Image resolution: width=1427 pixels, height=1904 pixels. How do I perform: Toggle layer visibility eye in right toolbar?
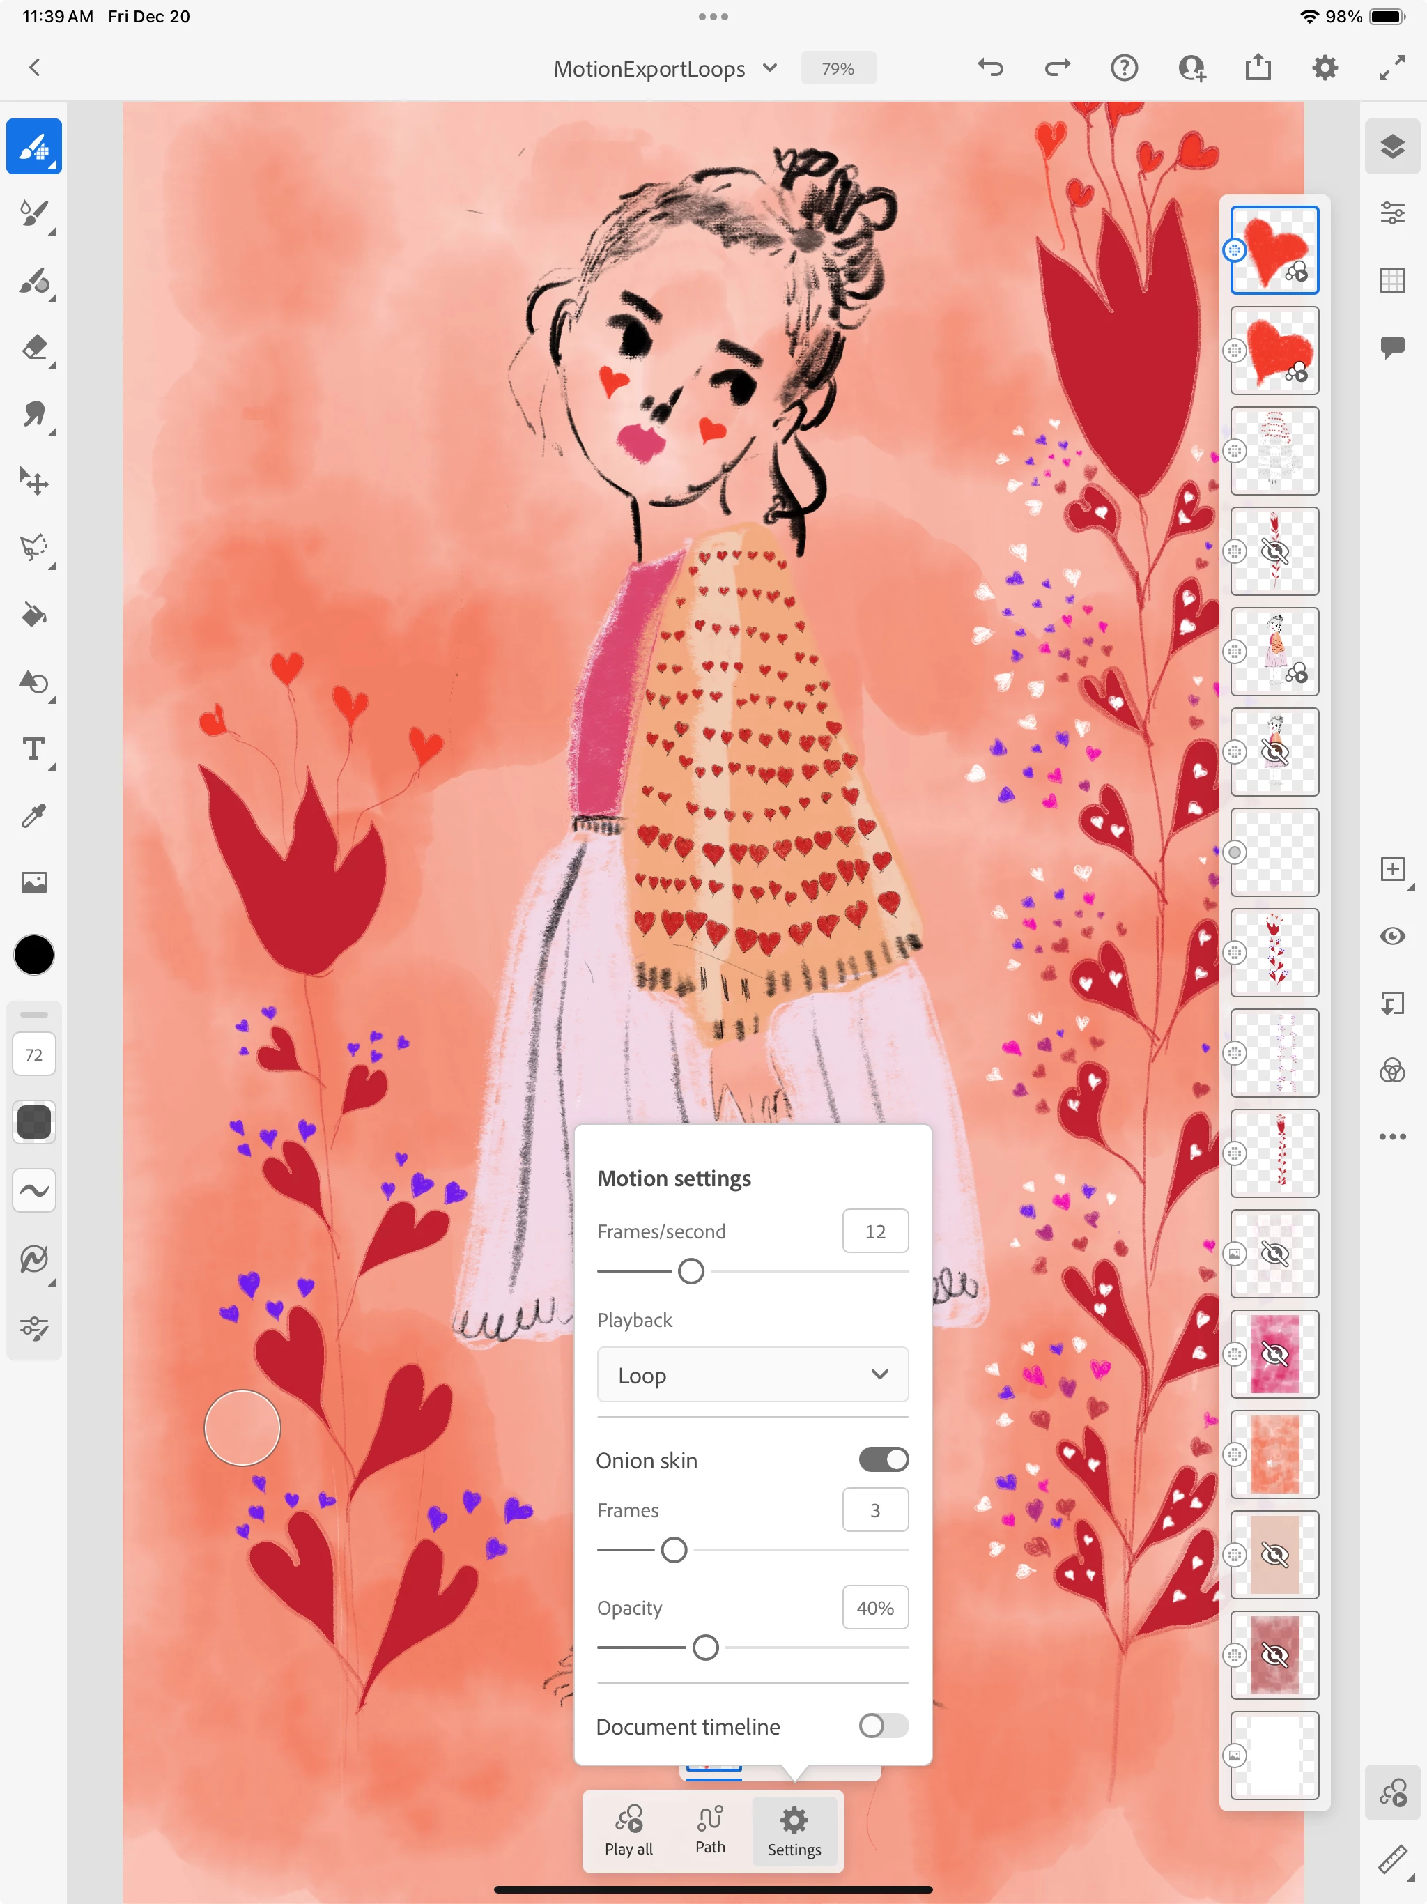pyautogui.click(x=1391, y=936)
